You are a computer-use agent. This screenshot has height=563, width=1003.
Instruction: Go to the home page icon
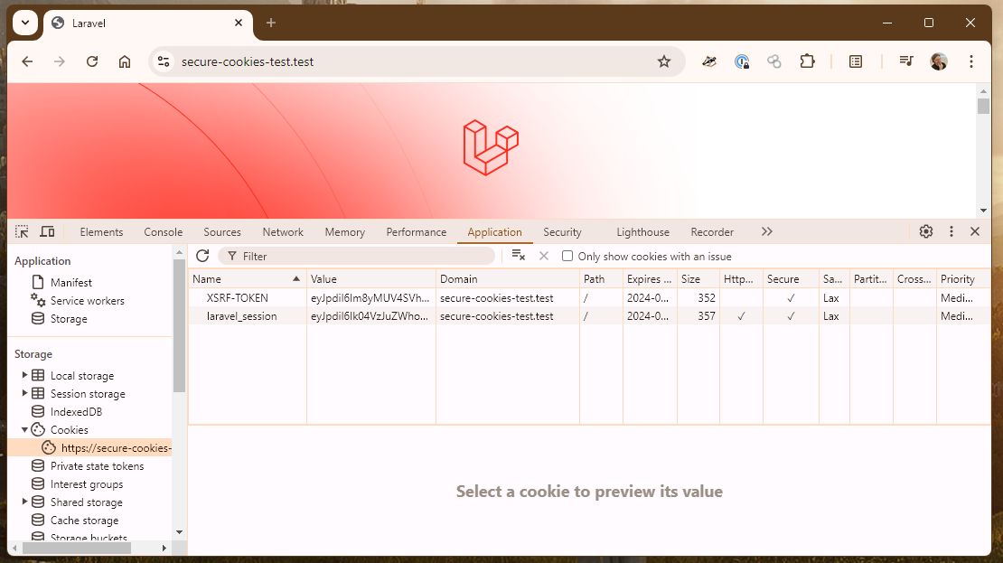point(125,61)
